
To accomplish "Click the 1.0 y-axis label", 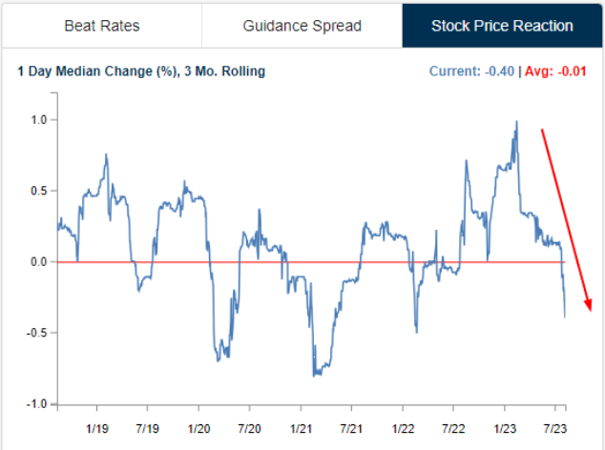I will (38, 120).
